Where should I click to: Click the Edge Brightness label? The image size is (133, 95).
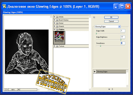click(102, 37)
